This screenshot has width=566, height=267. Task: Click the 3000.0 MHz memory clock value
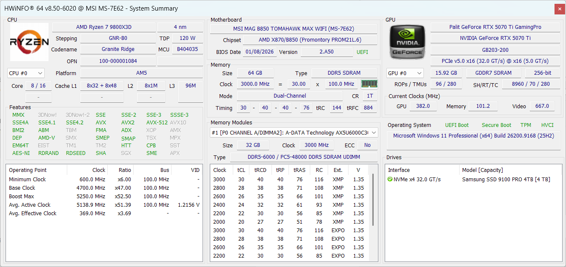(x=255, y=84)
